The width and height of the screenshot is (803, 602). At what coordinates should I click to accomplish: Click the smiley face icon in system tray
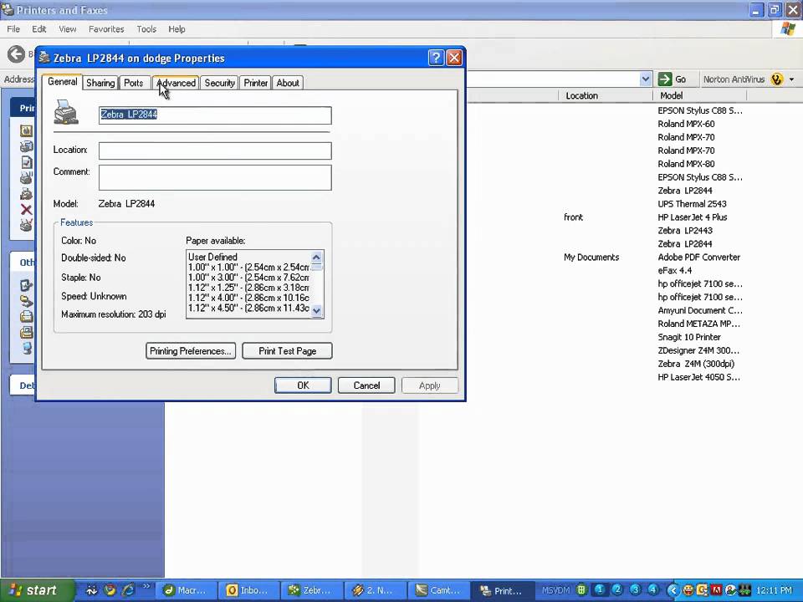click(688, 590)
